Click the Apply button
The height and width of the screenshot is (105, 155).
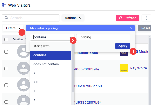[x=123, y=46]
